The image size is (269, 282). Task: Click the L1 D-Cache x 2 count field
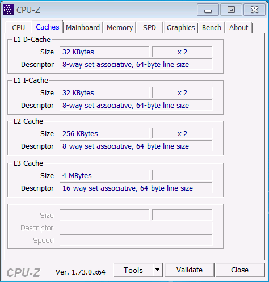pyautogui.click(x=182, y=52)
